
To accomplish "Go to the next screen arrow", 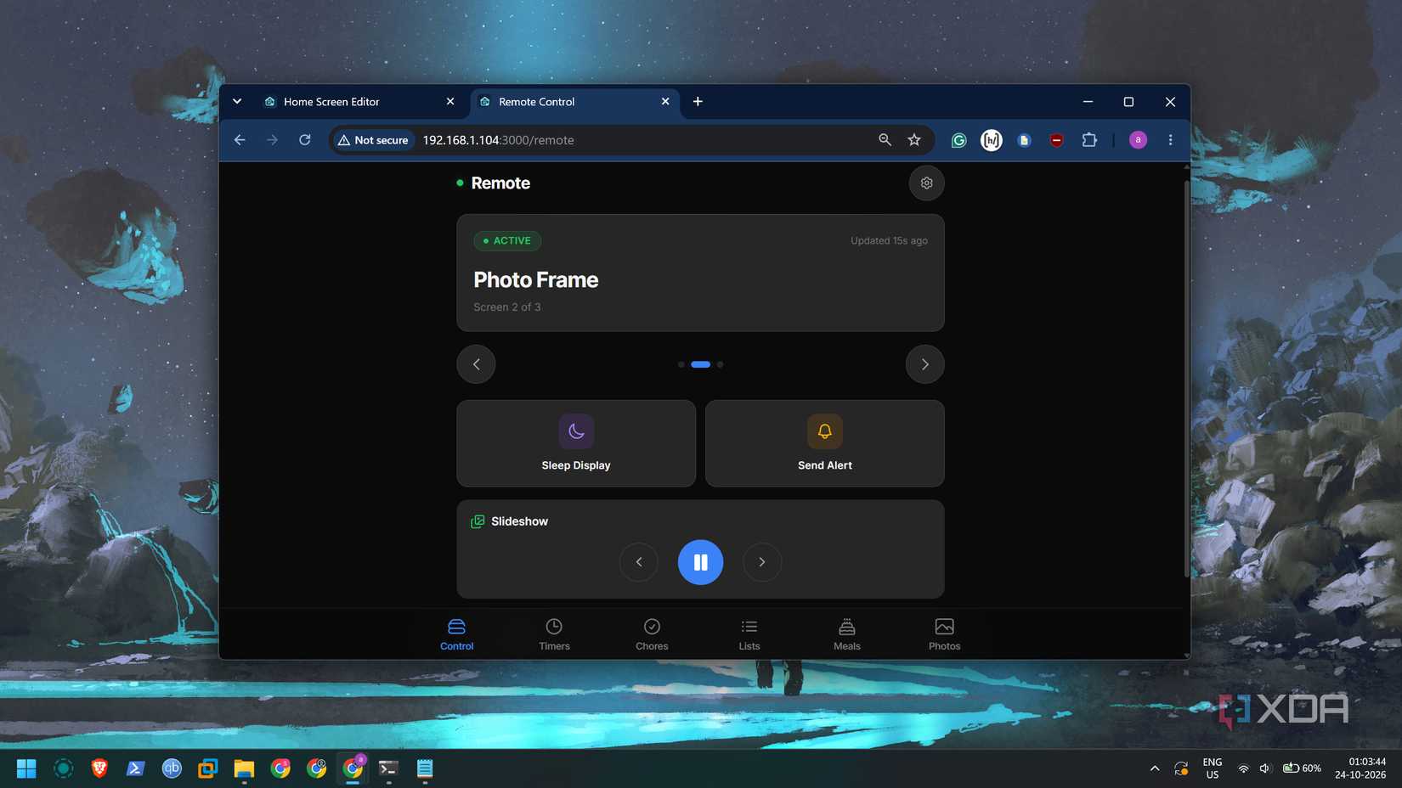I will tap(924, 364).
